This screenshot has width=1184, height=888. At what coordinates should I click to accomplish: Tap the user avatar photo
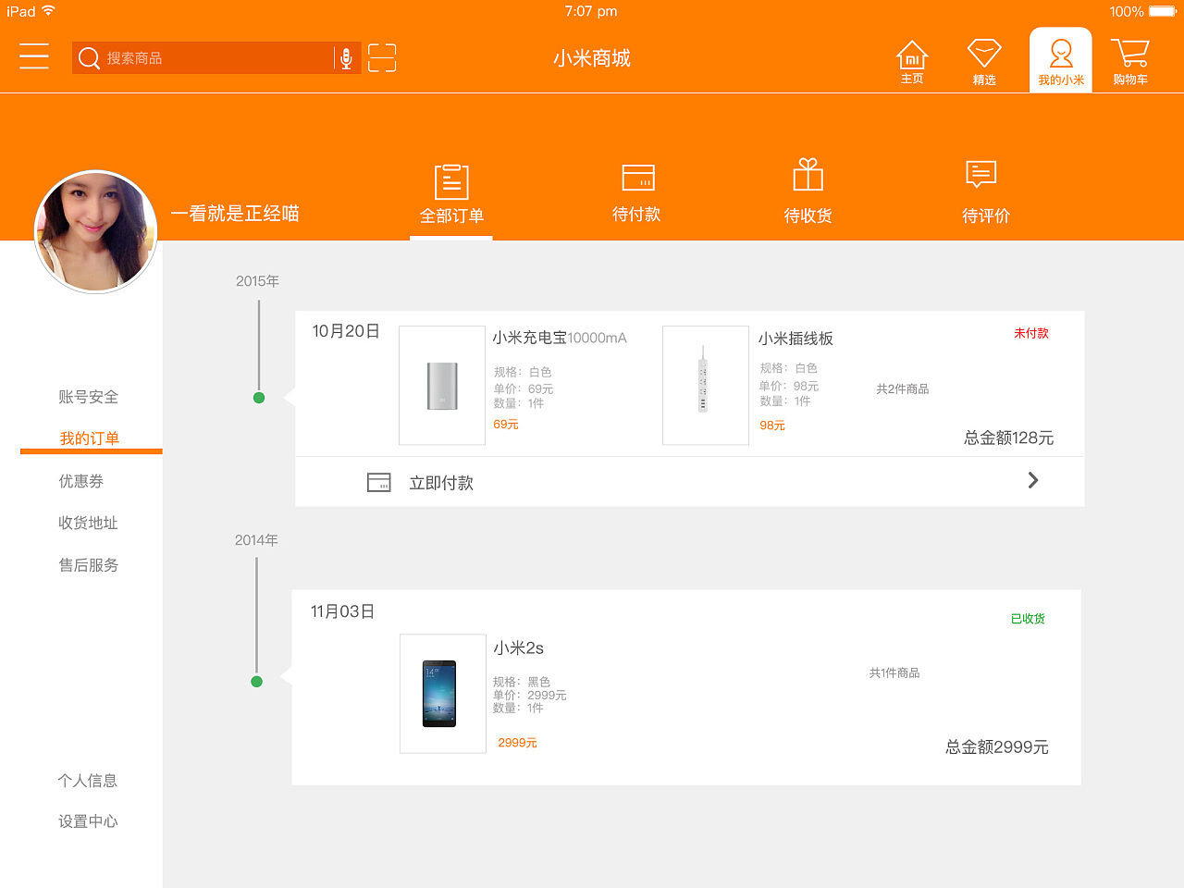click(x=96, y=231)
